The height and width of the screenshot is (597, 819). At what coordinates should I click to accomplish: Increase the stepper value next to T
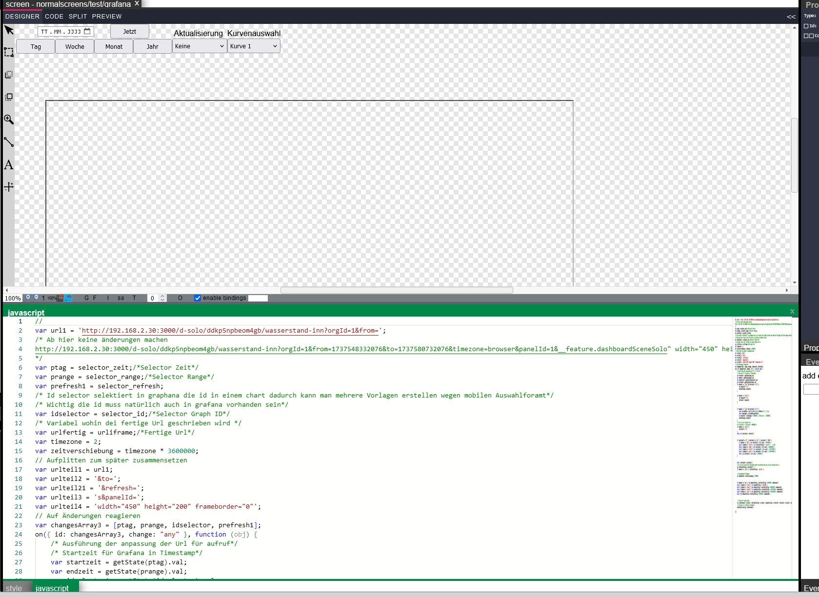coord(162,296)
